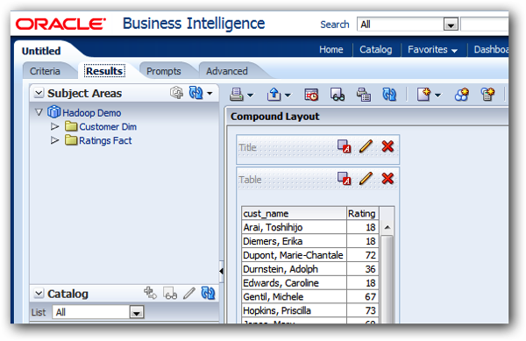Click Format Container icon on Table view
Screen dimensions: 526x341
pyautogui.click(x=345, y=179)
